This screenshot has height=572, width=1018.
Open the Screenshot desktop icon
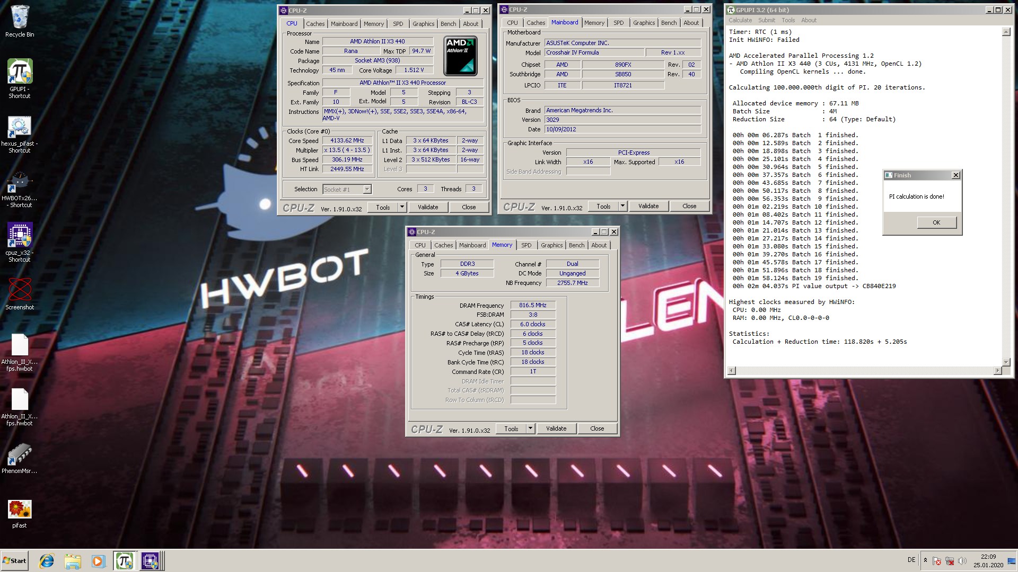20,294
